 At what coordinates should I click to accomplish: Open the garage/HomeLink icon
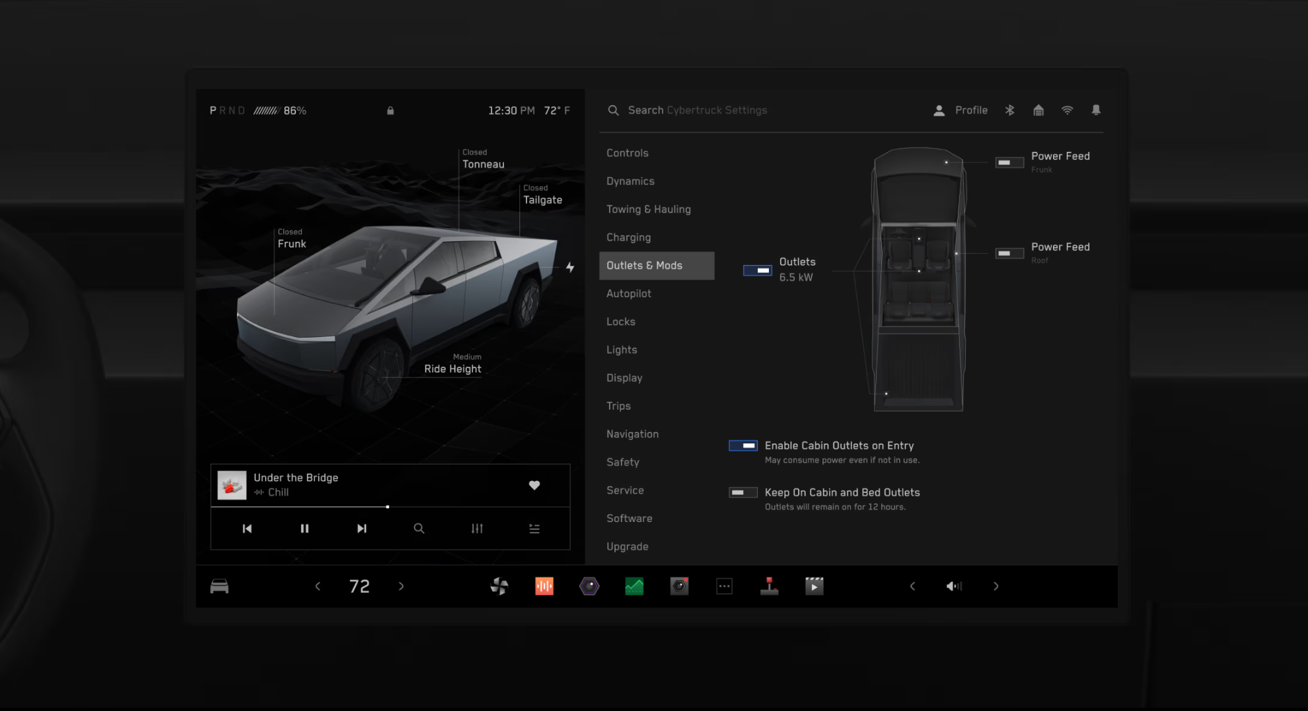click(x=1038, y=110)
